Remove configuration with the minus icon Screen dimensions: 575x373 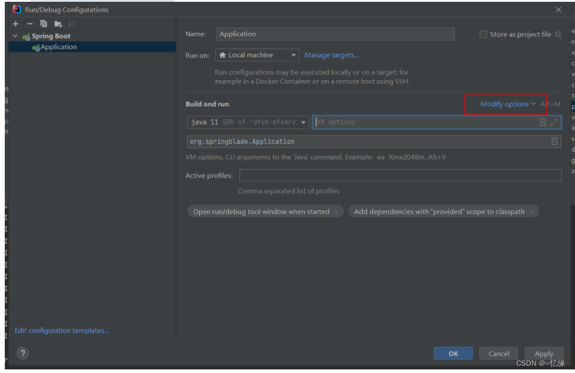[29, 24]
